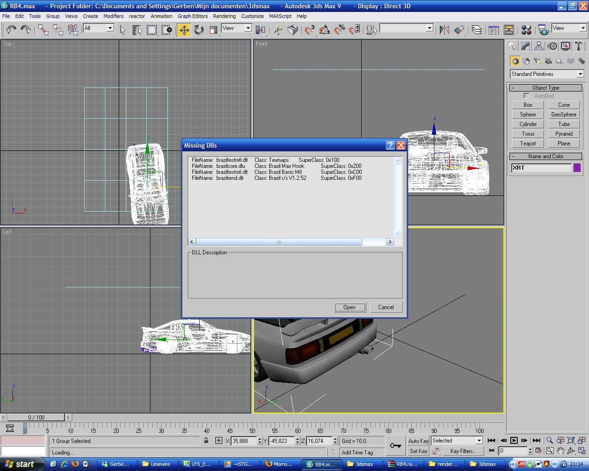Screen dimensions: 589x471
Task: Open the selection filter 'All' dropdown
Action: 110,28
